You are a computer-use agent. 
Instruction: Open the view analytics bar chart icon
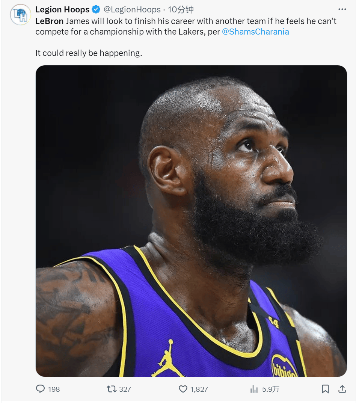coord(254,389)
